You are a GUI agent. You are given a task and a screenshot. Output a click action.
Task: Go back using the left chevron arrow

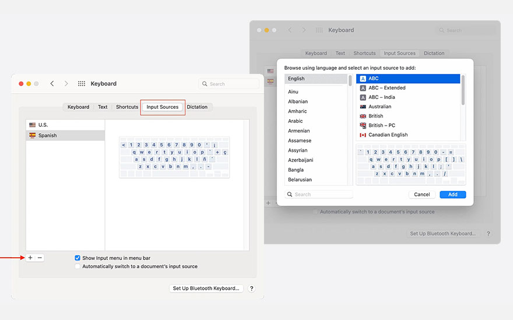coord(52,84)
